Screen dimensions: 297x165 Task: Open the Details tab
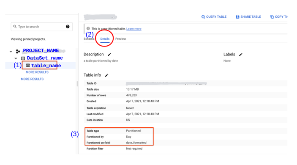click(105, 38)
